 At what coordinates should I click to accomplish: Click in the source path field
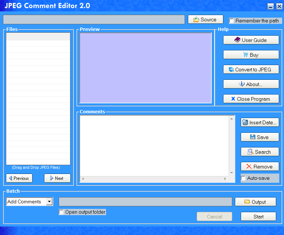(94, 19)
